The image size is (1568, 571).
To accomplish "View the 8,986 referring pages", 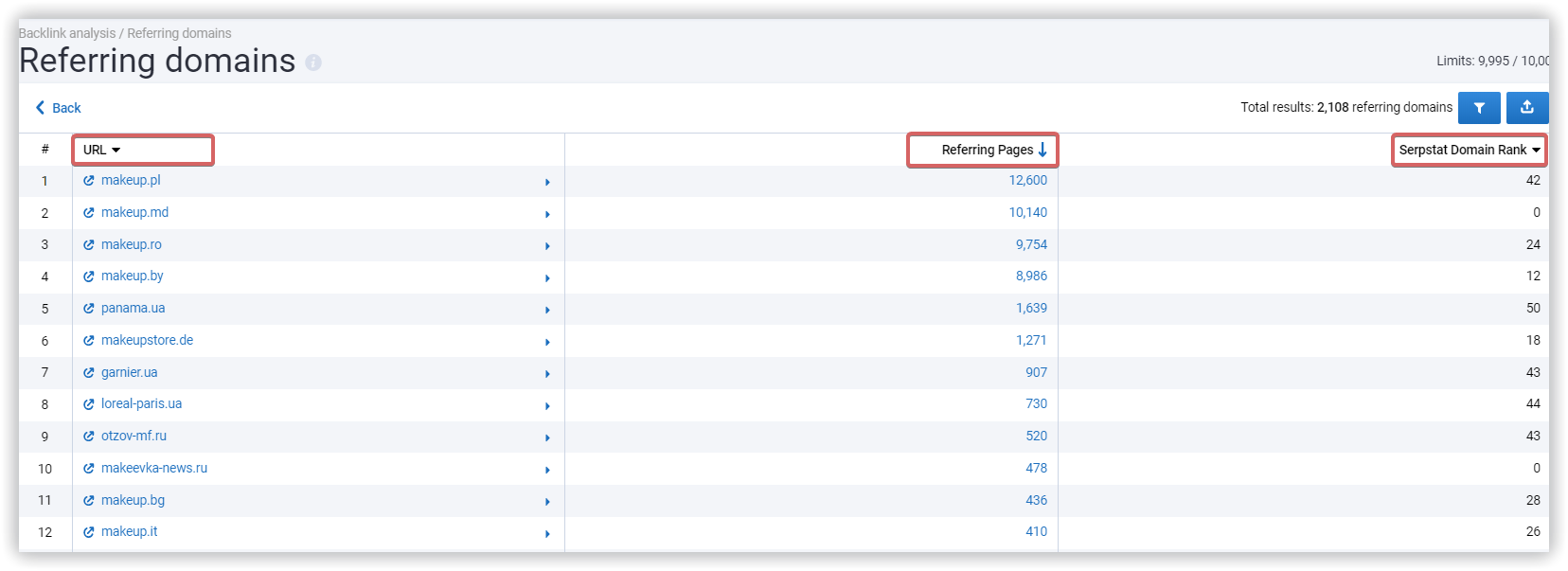I will click(1032, 277).
